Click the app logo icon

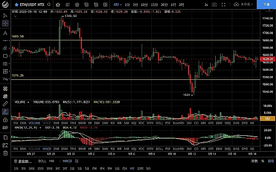pyautogui.click(x=5, y=5)
